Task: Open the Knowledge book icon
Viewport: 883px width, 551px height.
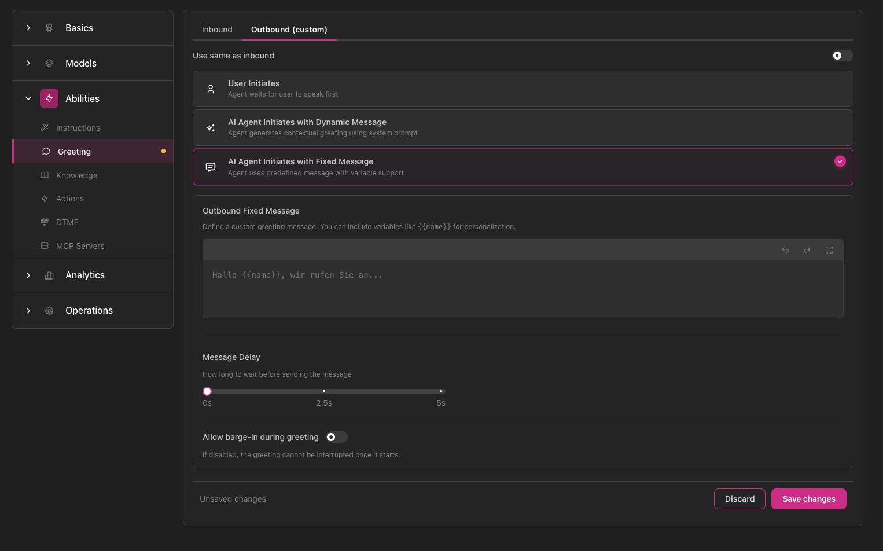Action: coord(44,175)
